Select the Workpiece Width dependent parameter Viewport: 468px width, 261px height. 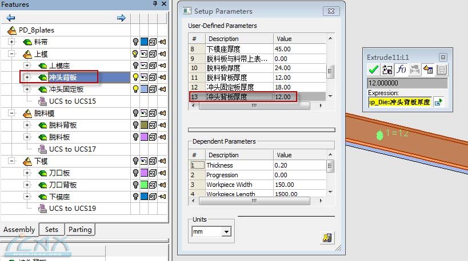tap(257, 185)
